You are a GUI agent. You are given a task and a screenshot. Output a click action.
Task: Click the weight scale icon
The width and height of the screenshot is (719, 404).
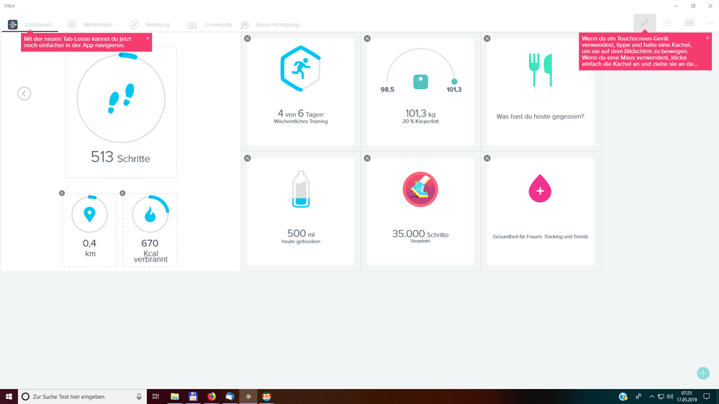click(420, 82)
